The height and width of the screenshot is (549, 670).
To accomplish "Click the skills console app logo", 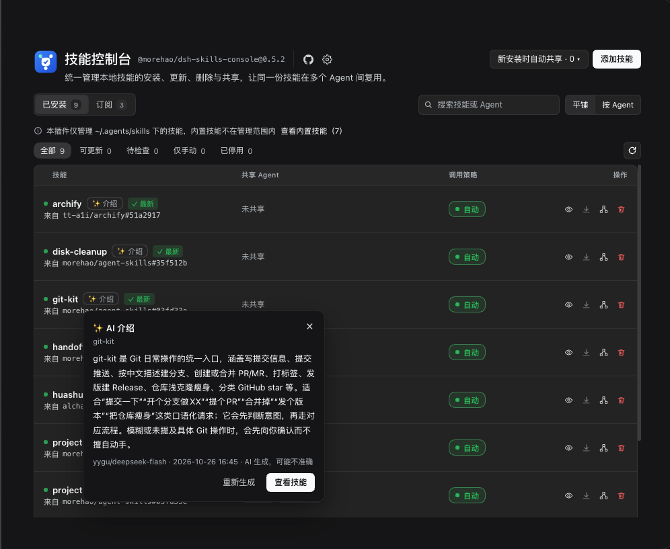I will pos(46,62).
